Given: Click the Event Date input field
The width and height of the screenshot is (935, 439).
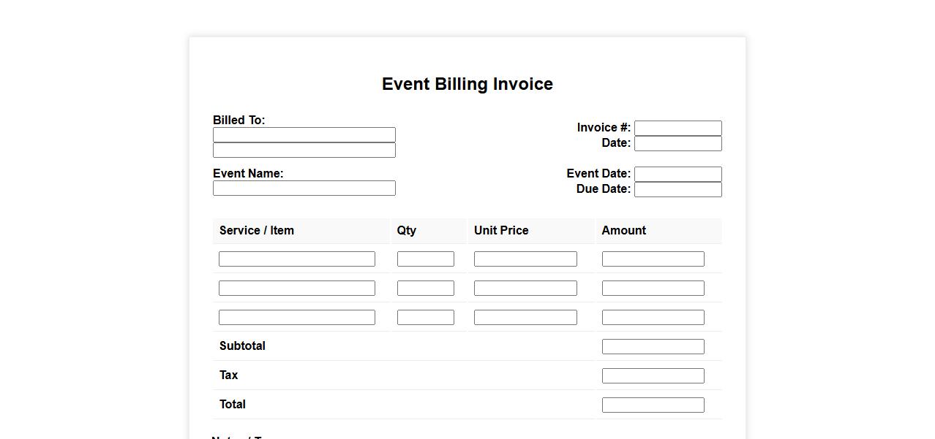Looking at the screenshot, I should tap(677, 175).
